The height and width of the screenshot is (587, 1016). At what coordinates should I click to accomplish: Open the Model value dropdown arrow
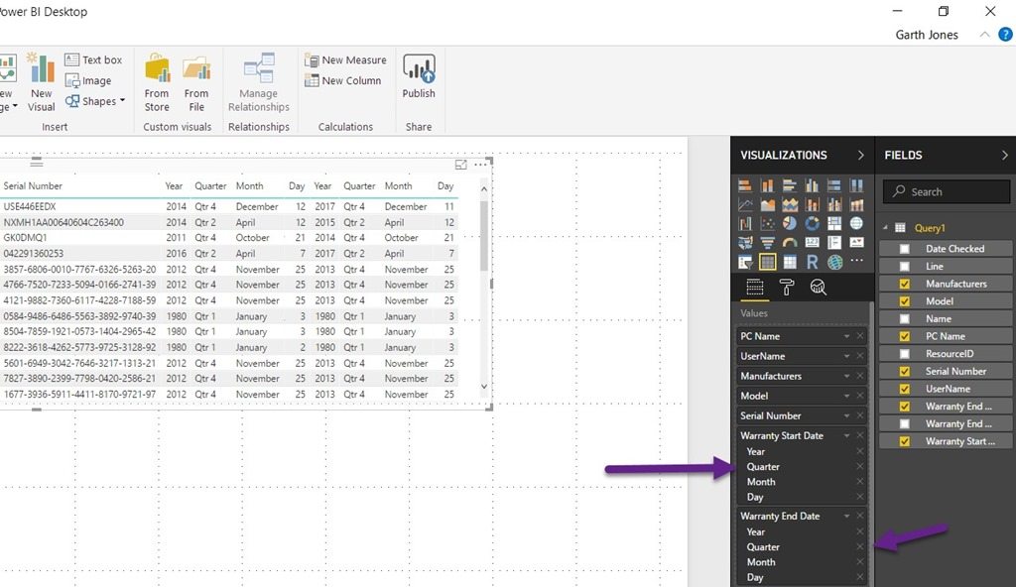tap(846, 396)
